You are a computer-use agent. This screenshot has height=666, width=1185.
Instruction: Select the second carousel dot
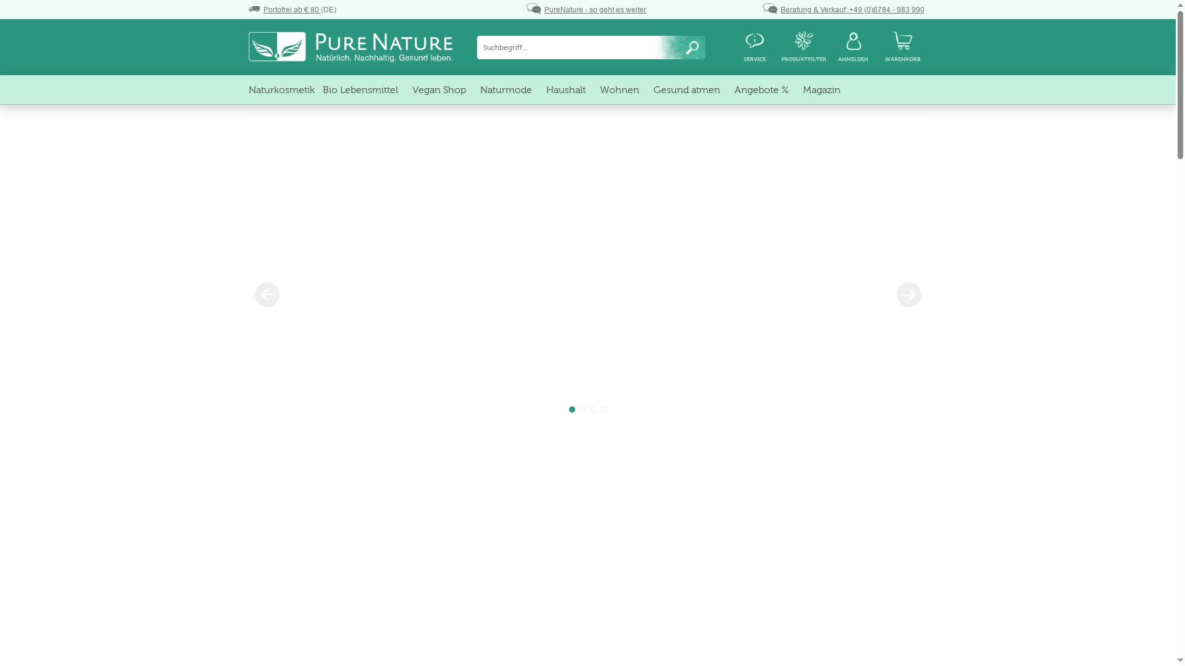pyautogui.click(x=582, y=409)
